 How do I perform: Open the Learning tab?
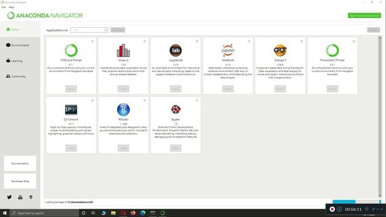click(x=20, y=60)
